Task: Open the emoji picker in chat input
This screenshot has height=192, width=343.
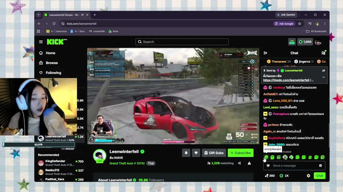Action: click(320, 166)
